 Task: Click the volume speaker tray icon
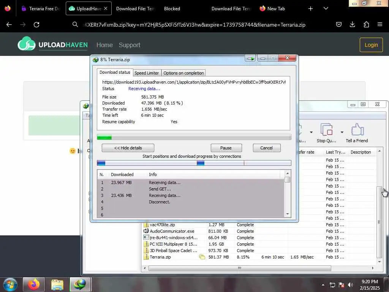tap(350, 285)
